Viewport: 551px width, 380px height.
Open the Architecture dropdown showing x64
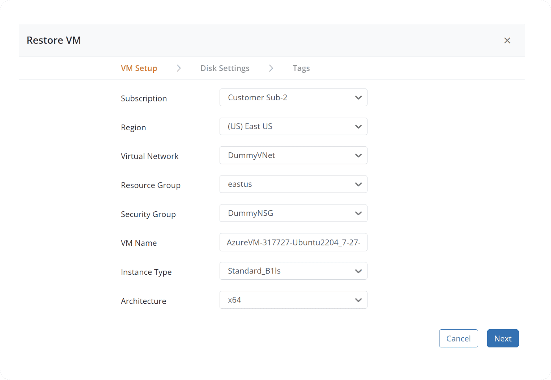tap(293, 300)
